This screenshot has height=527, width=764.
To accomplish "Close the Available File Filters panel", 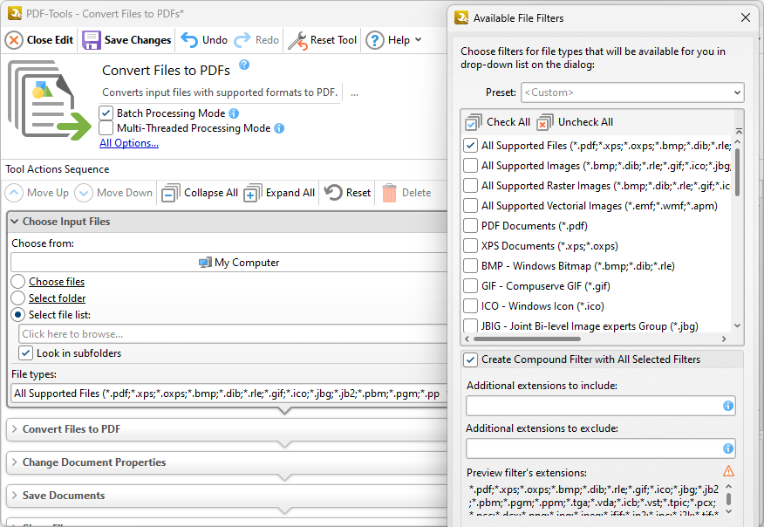I will click(x=746, y=18).
